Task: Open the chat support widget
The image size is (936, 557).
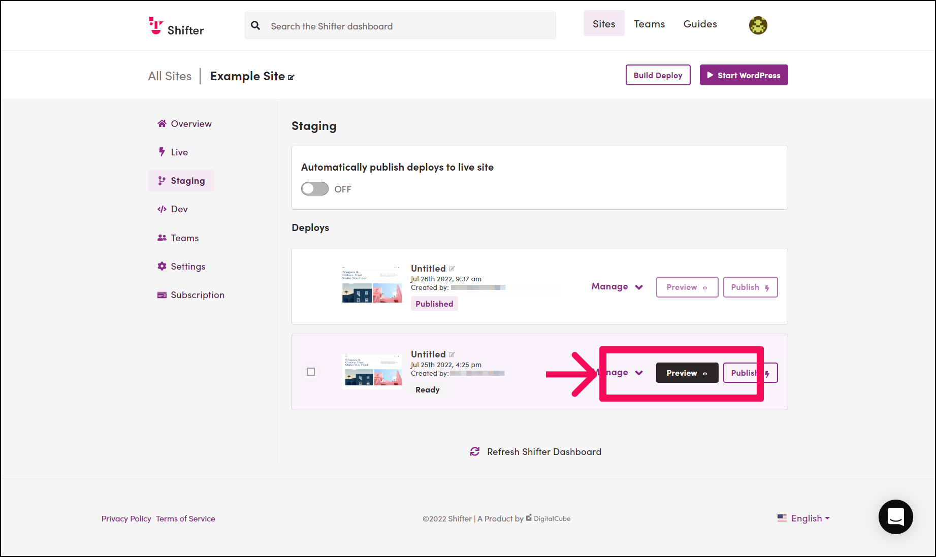Action: tap(896, 517)
